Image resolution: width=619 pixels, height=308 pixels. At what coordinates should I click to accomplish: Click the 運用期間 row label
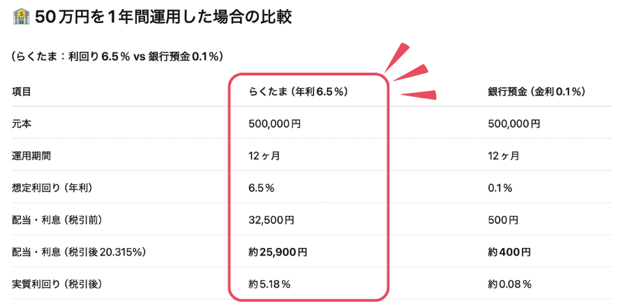(31, 156)
